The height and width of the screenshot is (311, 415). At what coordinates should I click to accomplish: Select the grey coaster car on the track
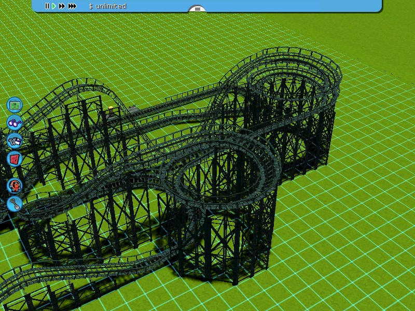pyautogui.click(x=133, y=109)
